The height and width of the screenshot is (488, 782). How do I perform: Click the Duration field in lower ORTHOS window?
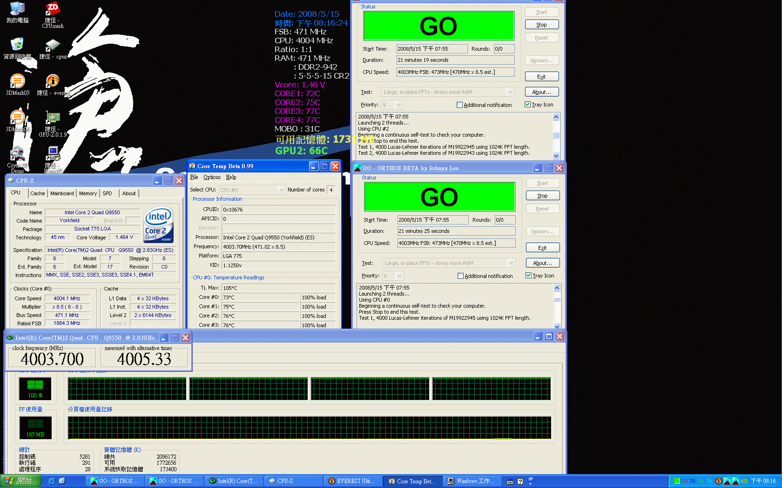[456, 231]
